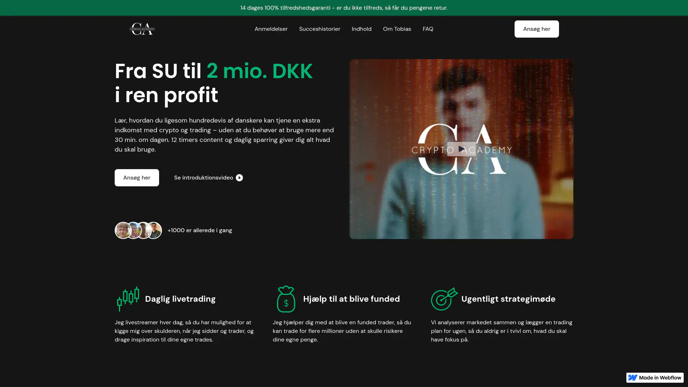The width and height of the screenshot is (688, 387).
Task: Click the candlestick chart icon
Action: coord(128,299)
